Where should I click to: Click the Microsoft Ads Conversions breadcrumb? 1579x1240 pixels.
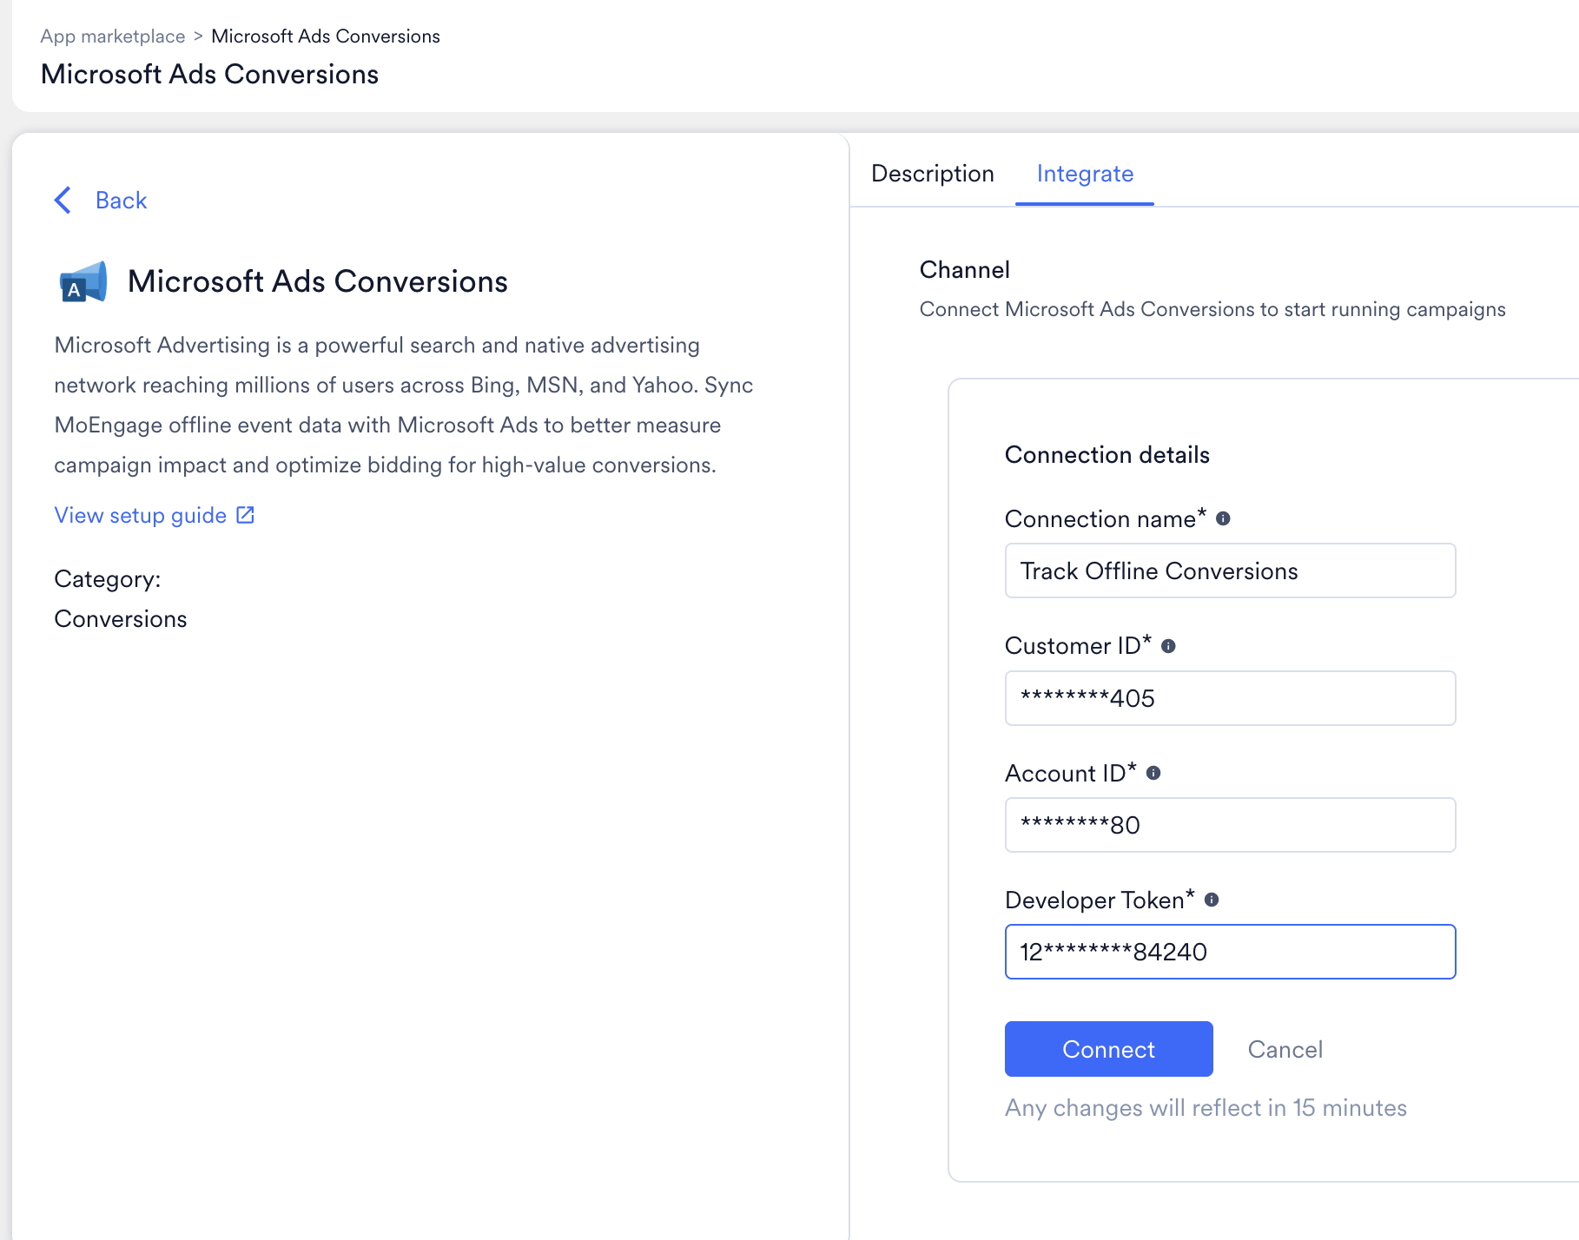(326, 36)
